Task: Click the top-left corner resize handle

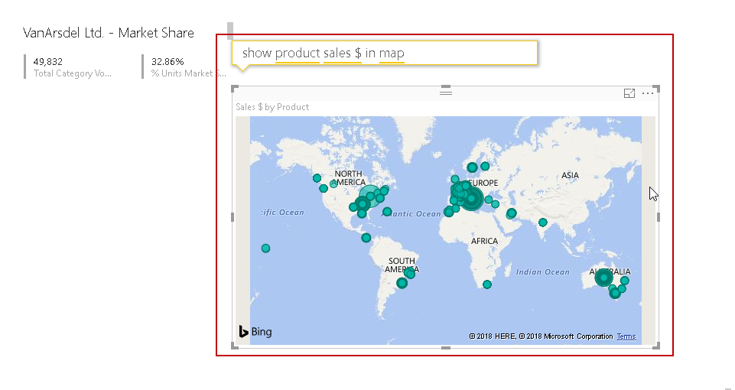Action: (x=234, y=89)
